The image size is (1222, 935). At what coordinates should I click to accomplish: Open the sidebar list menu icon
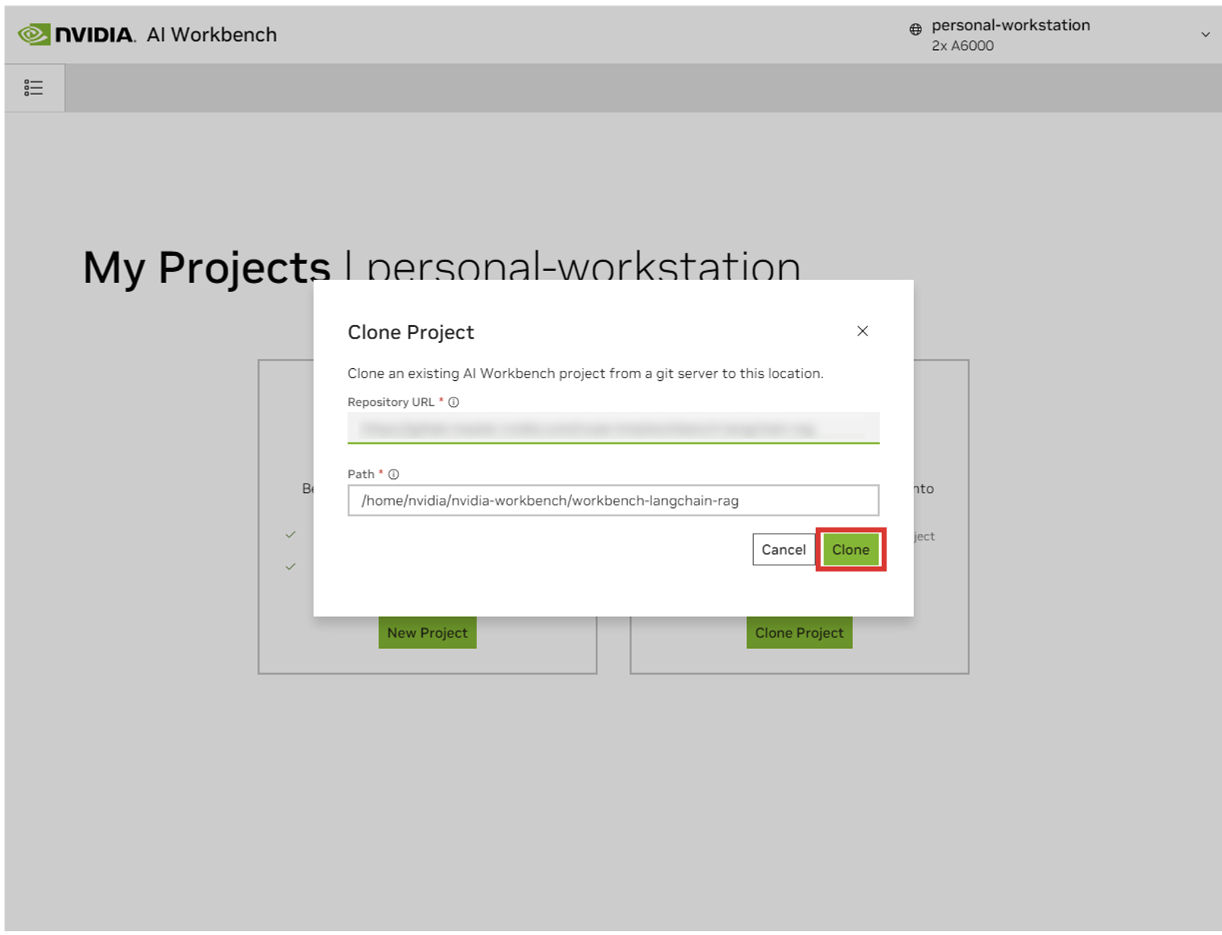tap(33, 88)
